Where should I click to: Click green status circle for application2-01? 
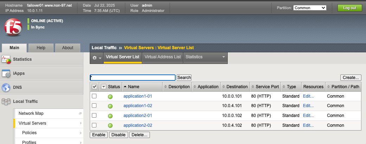pos(110,116)
